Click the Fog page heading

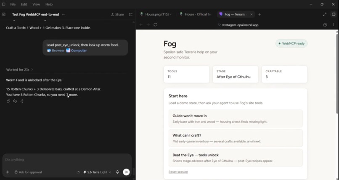pos(170,44)
